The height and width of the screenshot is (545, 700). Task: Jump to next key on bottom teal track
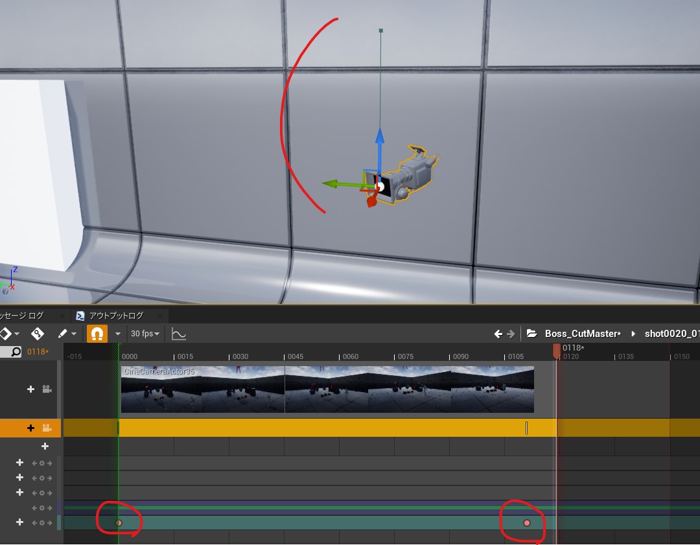pyautogui.click(x=49, y=523)
